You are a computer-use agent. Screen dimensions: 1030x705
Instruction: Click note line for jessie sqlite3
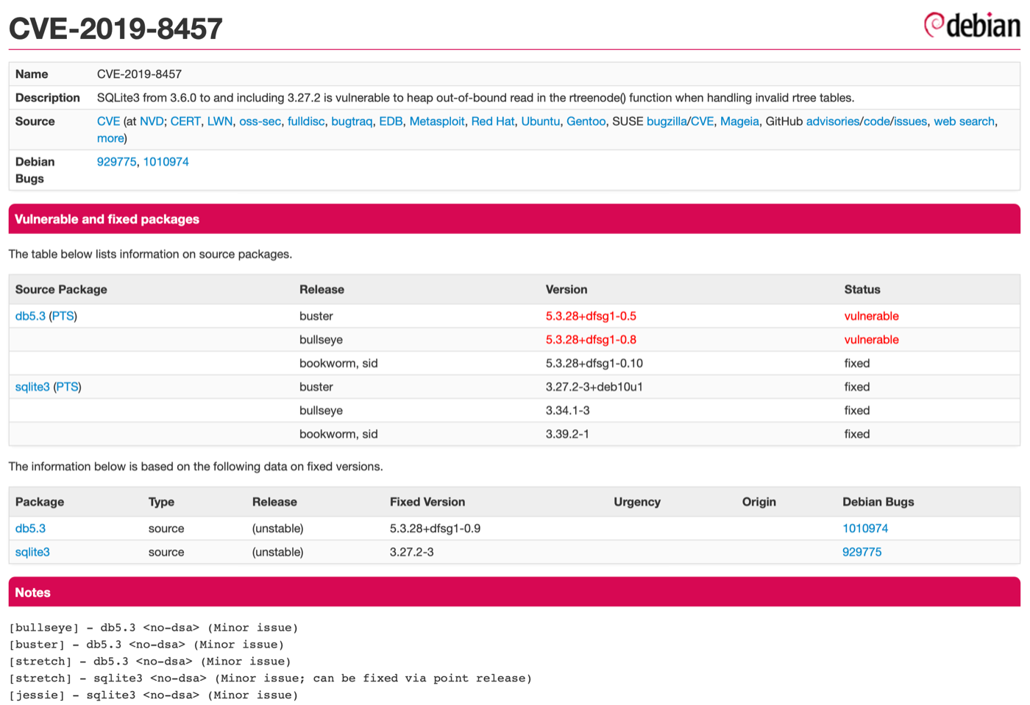(153, 695)
